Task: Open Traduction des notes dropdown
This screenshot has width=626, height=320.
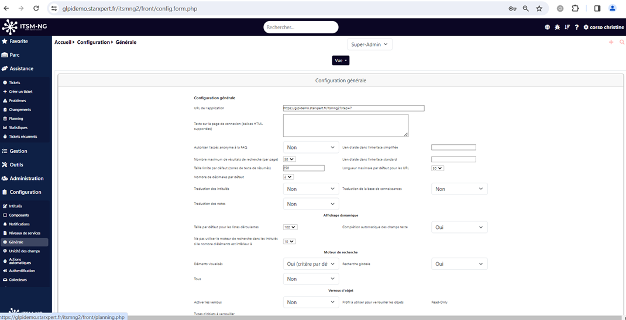Action: point(311,204)
